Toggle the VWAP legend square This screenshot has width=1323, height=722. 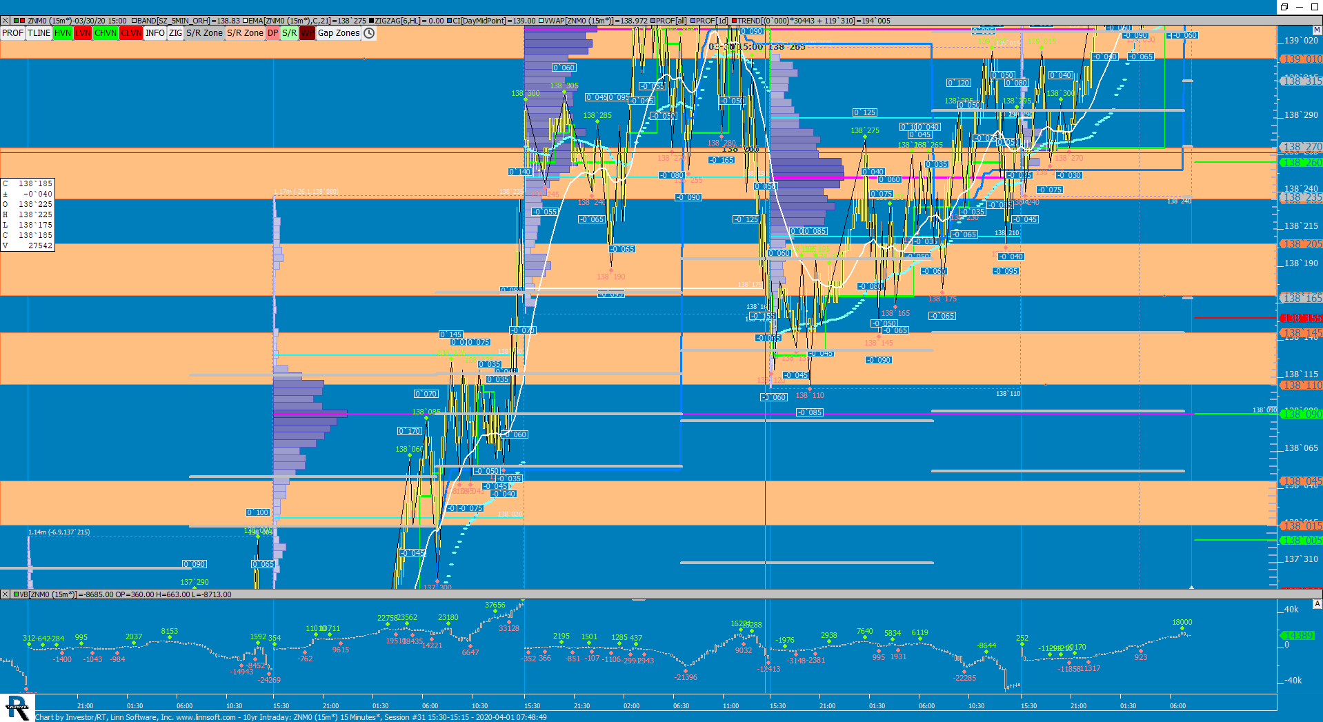coord(541,21)
